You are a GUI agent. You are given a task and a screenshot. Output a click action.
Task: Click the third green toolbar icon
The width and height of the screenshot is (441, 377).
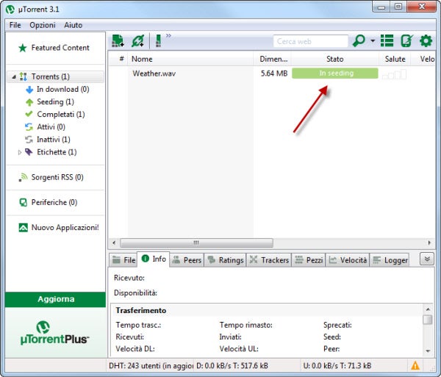tap(158, 41)
